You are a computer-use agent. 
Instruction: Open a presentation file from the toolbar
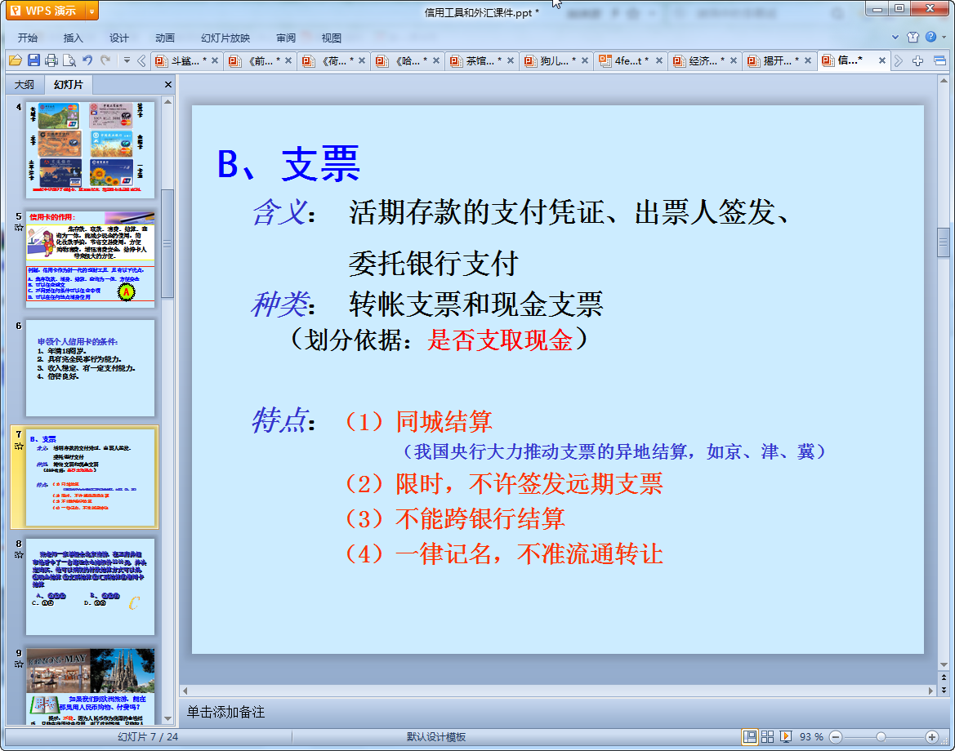pyautogui.click(x=15, y=60)
